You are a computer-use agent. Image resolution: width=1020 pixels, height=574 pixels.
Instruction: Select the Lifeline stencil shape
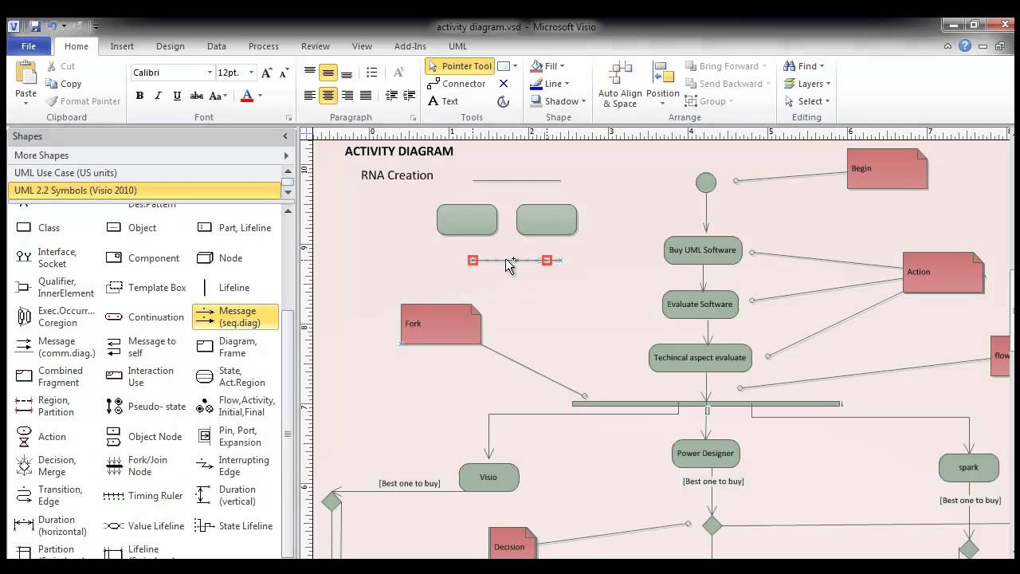[223, 288]
